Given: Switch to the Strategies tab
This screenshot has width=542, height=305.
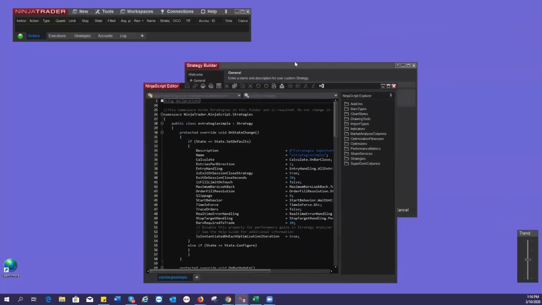Looking at the screenshot, I should [82, 36].
